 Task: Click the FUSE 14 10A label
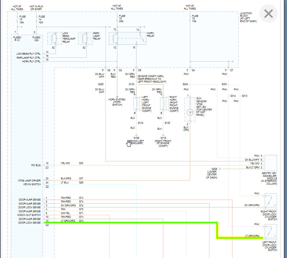coord(41,19)
